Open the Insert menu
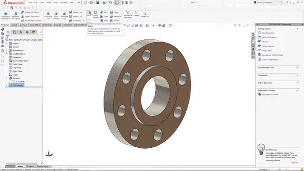 tap(48, 2)
